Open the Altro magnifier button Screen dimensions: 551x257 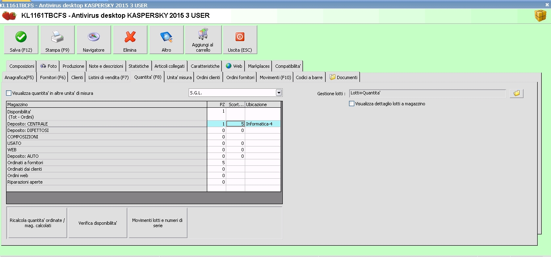coord(166,40)
